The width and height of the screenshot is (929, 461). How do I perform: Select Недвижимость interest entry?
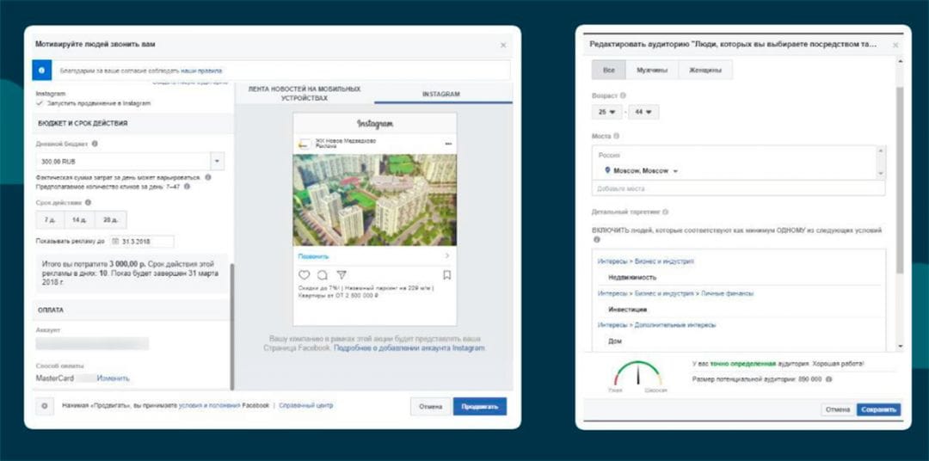[x=632, y=277]
